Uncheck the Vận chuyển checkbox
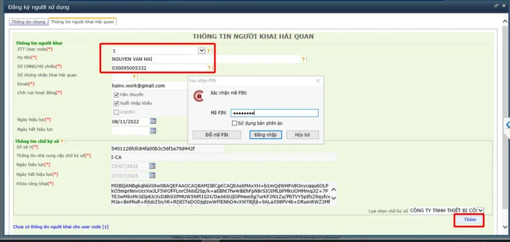Viewport: 510px width, 242px height. [116, 95]
